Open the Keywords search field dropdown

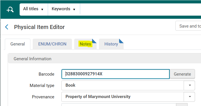(64, 9)
